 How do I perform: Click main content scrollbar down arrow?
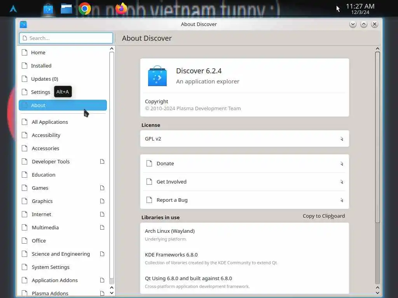[377, 293]
